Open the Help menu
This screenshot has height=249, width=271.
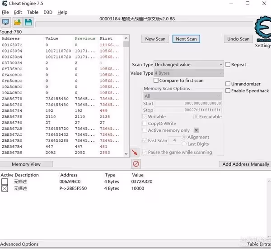click(62, 12)
